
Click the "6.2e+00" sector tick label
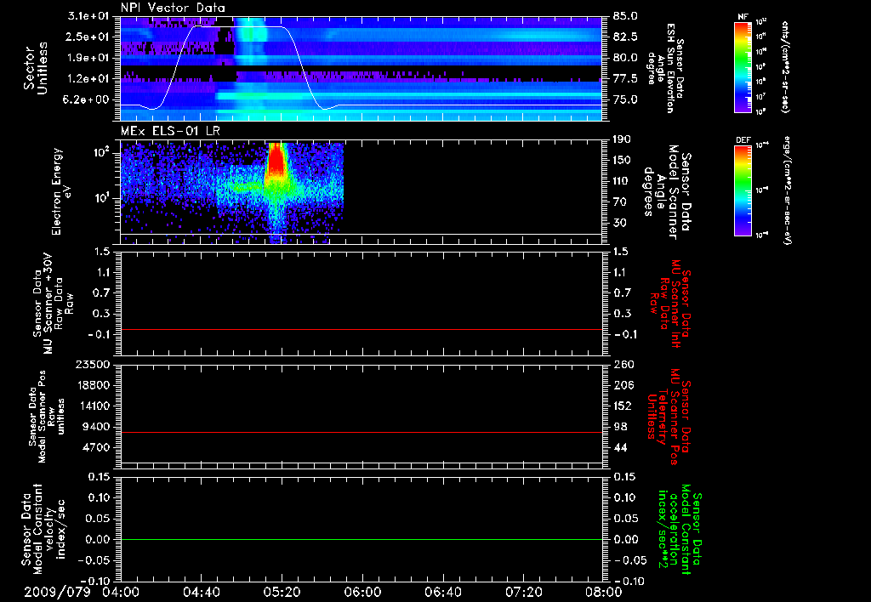click(88, 100)
